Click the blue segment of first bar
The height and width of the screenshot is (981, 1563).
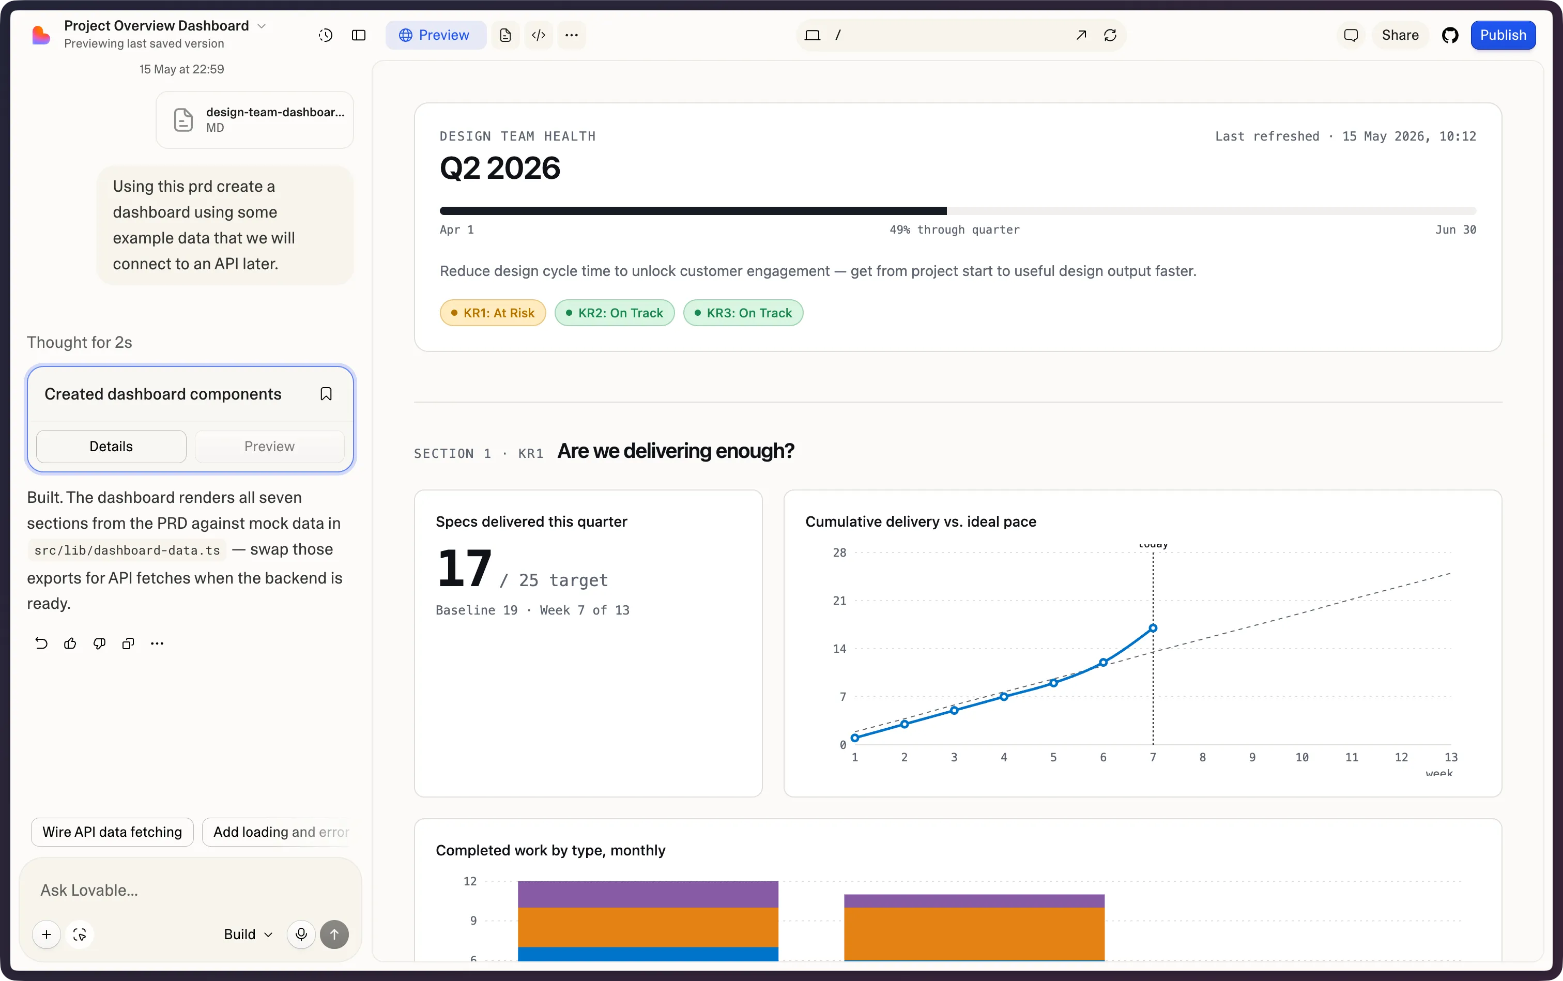point(648,954)
